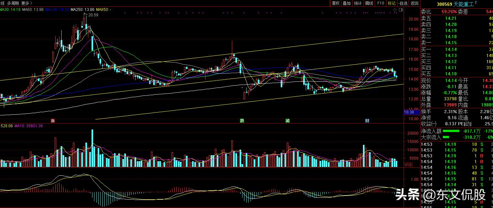Open the 叠加 overlay option
This screenshot has width=493, height=208.
click(x=347, y=3)
